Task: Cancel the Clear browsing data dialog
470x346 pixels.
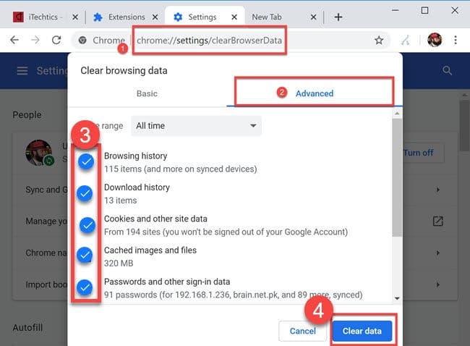Action: point(303,331)
